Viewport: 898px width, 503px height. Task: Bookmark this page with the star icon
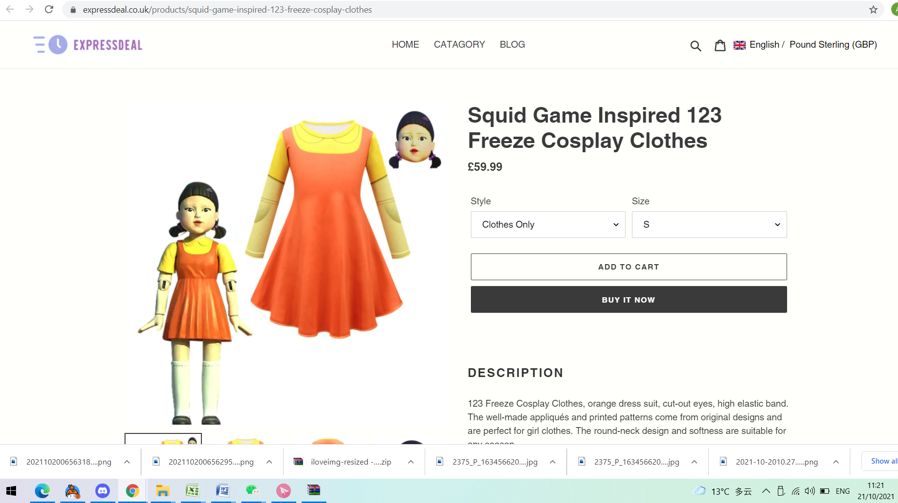pos(873,10)
